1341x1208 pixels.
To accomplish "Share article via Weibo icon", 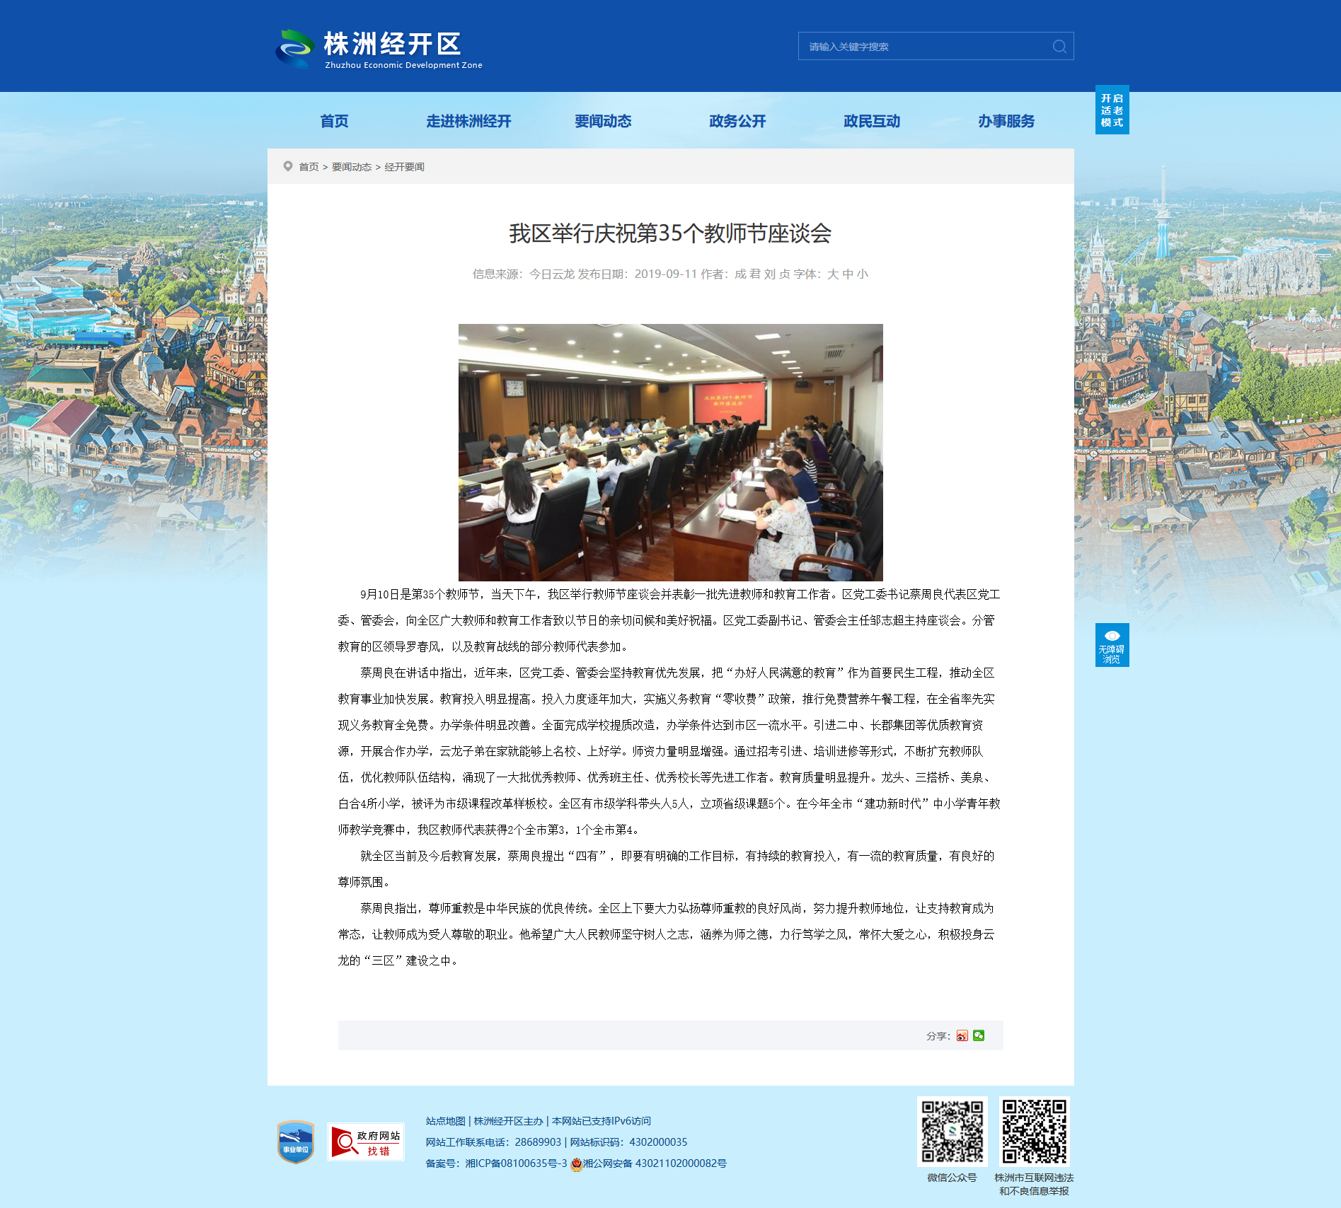I will 962,1035.
